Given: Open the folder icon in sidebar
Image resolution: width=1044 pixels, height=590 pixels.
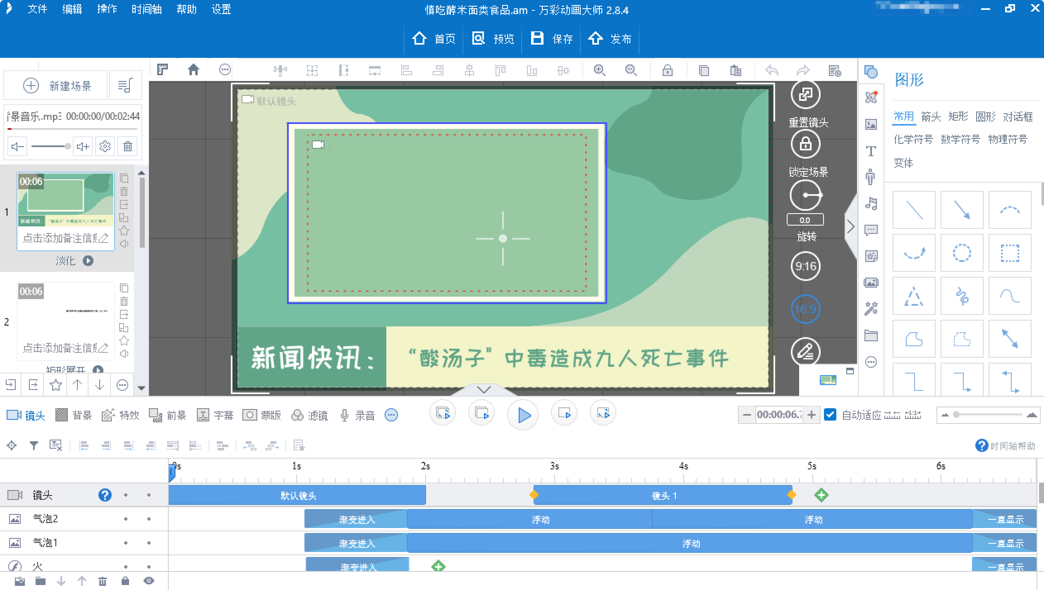Looking at the screenshot, I should click(871, 335).
